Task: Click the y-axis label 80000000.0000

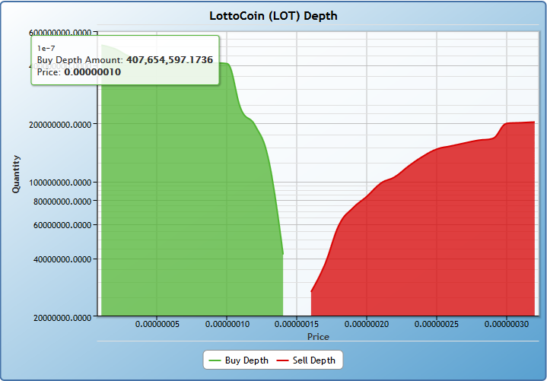Action: [62, 201]
